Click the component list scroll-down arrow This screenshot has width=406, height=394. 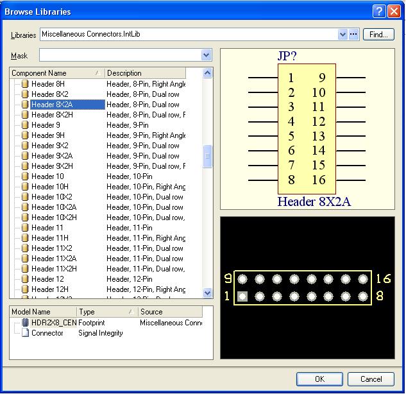point(207,293)
